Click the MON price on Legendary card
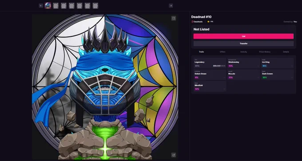 coord(219,66)
